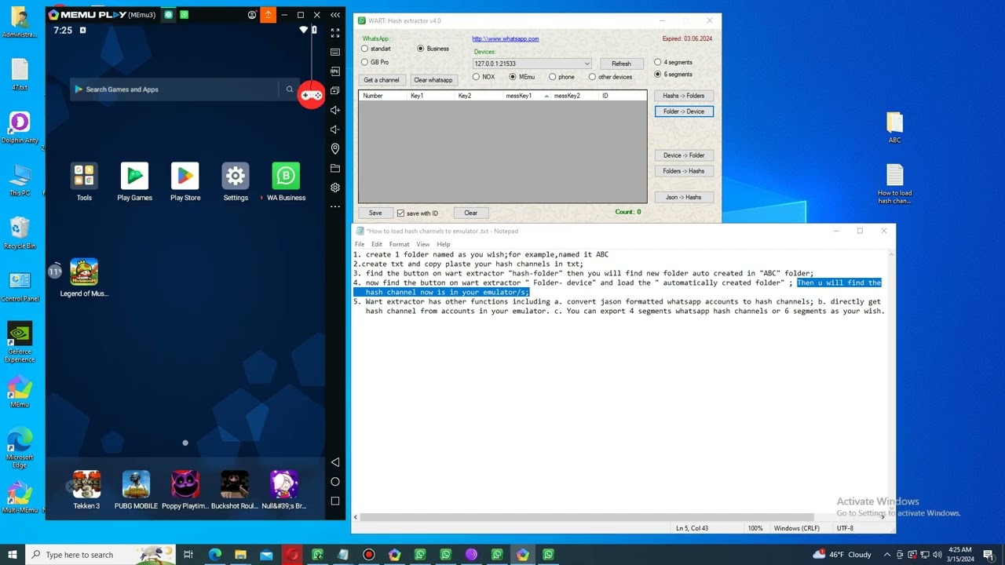Open File Explorer from the taskbar

[241, 555]
